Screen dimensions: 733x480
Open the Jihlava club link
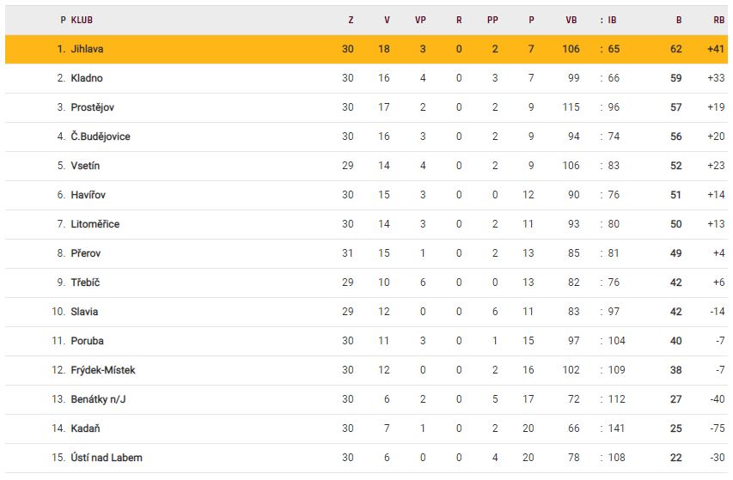click(88, 49)
